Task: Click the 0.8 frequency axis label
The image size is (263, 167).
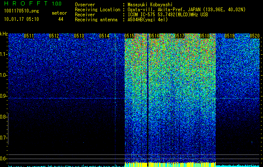Action: (3, 117)
